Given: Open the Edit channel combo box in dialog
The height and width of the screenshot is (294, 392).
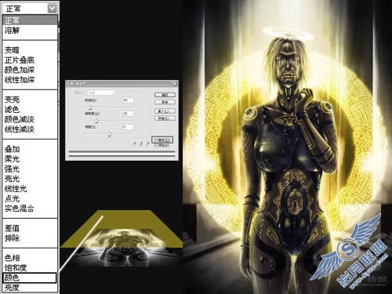Looking at the screenshot, I should [x=100, y=93].
